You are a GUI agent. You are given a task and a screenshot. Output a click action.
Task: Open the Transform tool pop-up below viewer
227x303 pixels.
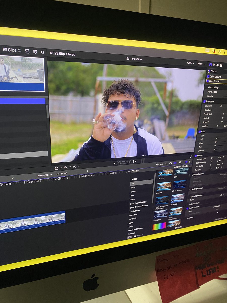coord(58,168)
